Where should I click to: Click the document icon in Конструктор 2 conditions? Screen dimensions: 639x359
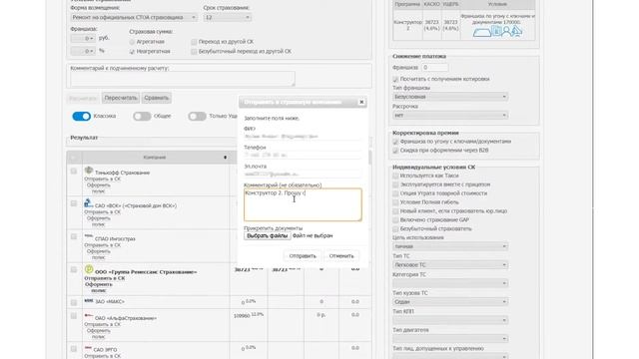496,31
